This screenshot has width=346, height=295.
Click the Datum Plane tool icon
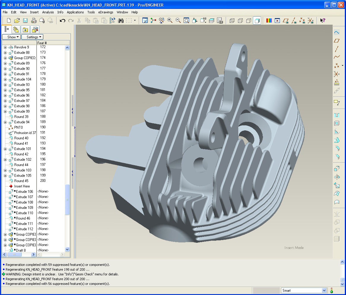(337, 40)
